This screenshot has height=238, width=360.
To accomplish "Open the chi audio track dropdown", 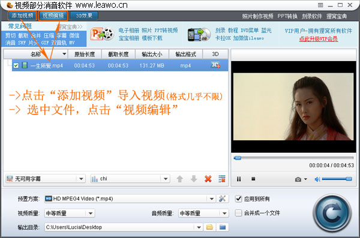I will point(130,179).
